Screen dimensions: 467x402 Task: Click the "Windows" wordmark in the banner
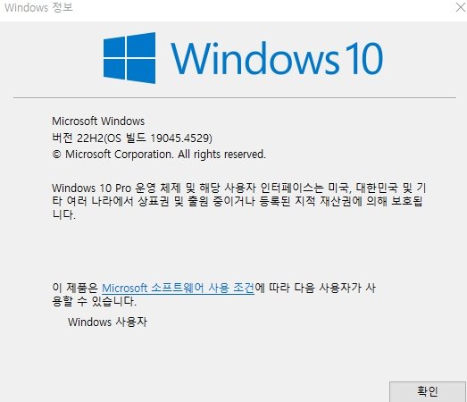pos(255,58)
